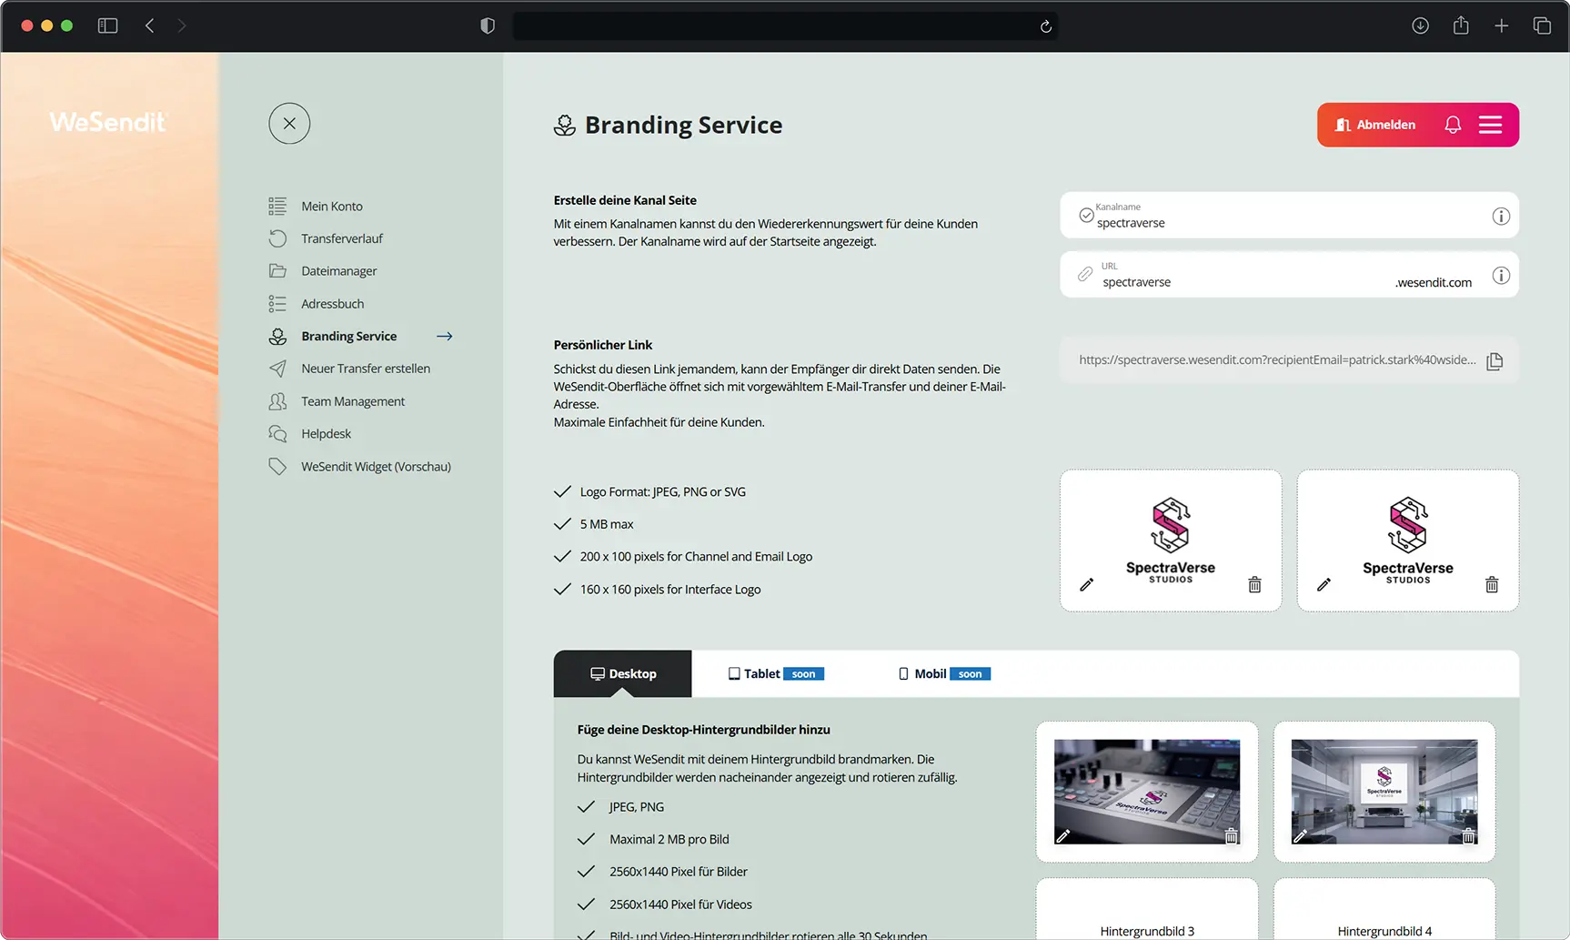The image size is (1570, 940).
Task: Open Adressbuch in the sidebar
Action: (x=332, y=304)
